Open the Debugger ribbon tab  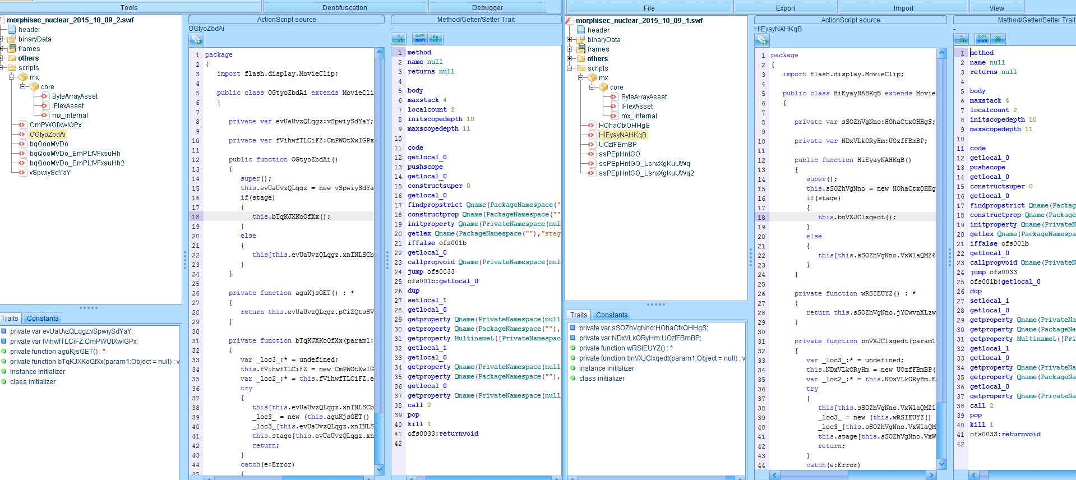487,7
